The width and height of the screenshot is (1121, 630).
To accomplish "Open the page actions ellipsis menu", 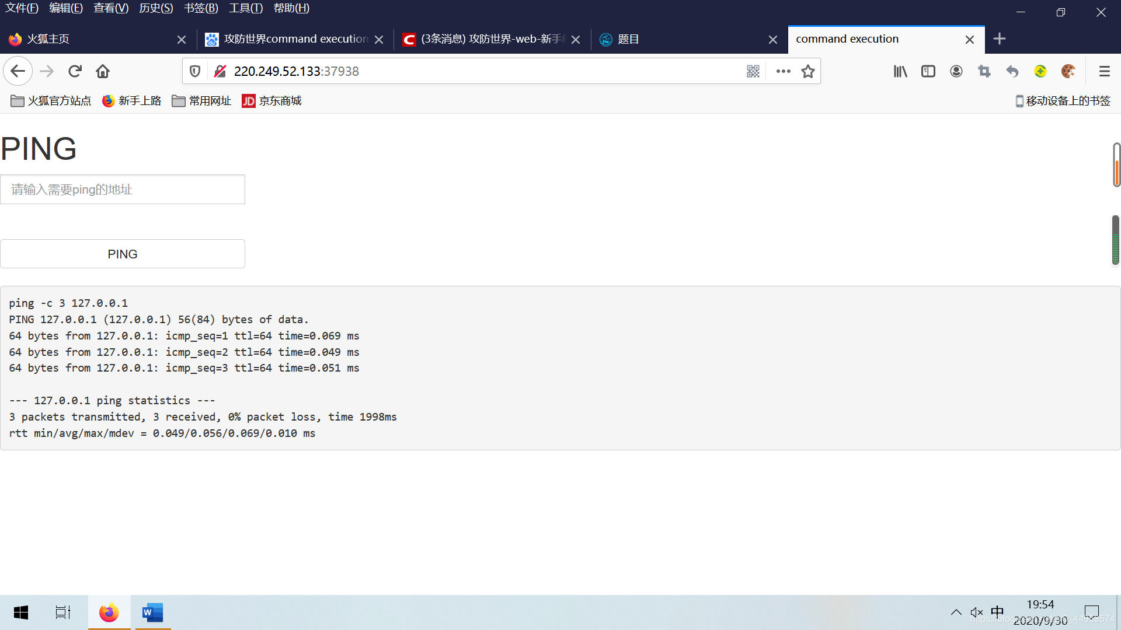I will (x=783, y=71).
